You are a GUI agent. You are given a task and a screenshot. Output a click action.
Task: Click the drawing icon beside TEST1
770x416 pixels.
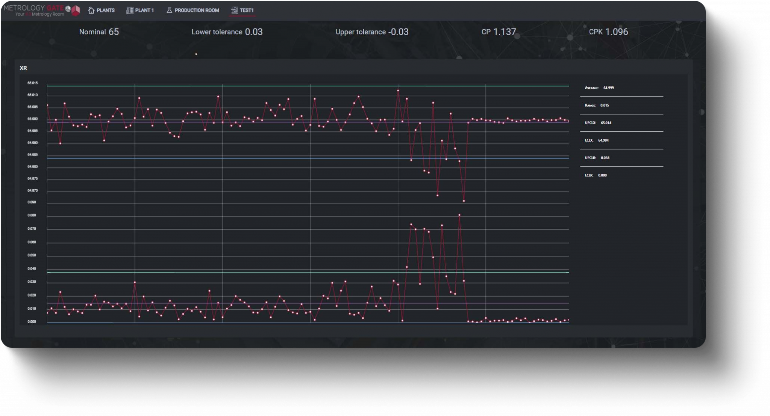coord(235,10)
